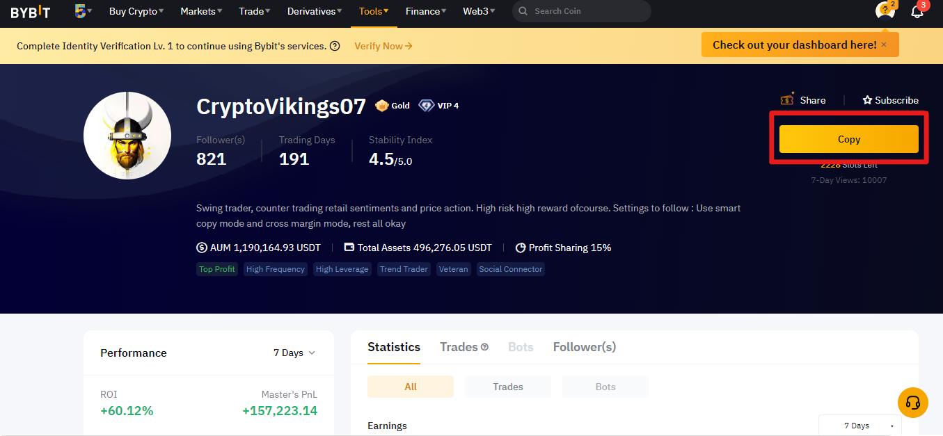Expand the Trade menu
This screenshot has height=436, width=943.
[255, 11]
